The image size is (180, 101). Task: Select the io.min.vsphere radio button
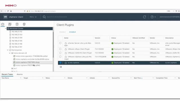(60, 63)
